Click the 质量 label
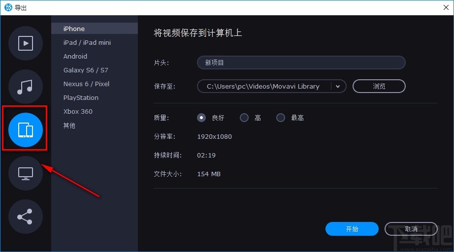Screen dimensions: 454x252 click(162, 118)
